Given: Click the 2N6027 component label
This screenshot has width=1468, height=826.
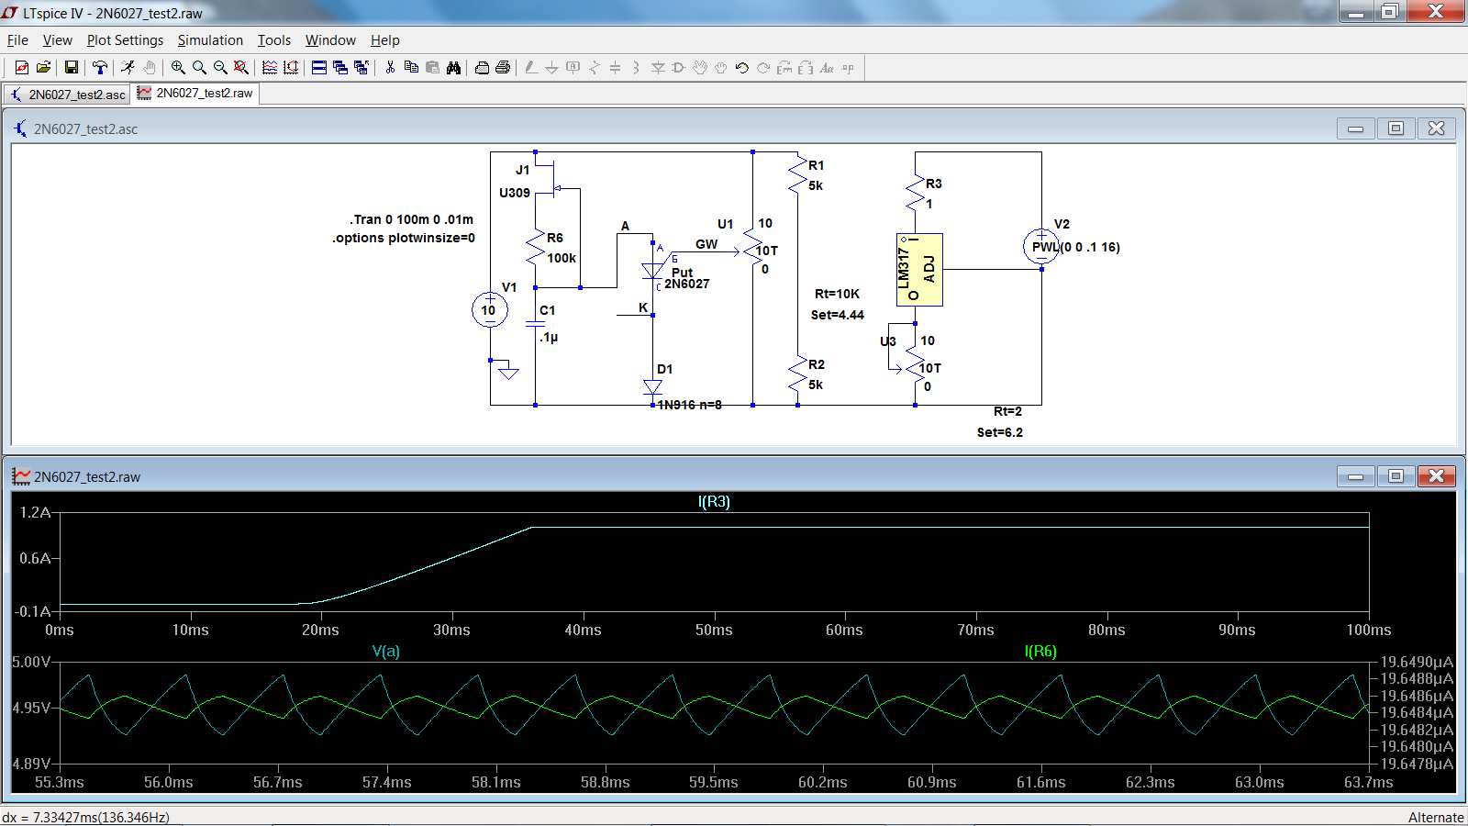Looking at the screenshot, I should [687, 284].
